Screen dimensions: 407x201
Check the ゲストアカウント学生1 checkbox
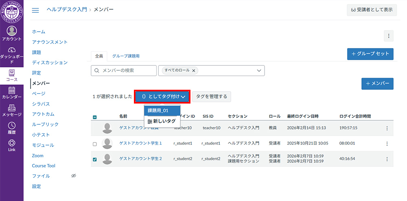pos(95,144)
